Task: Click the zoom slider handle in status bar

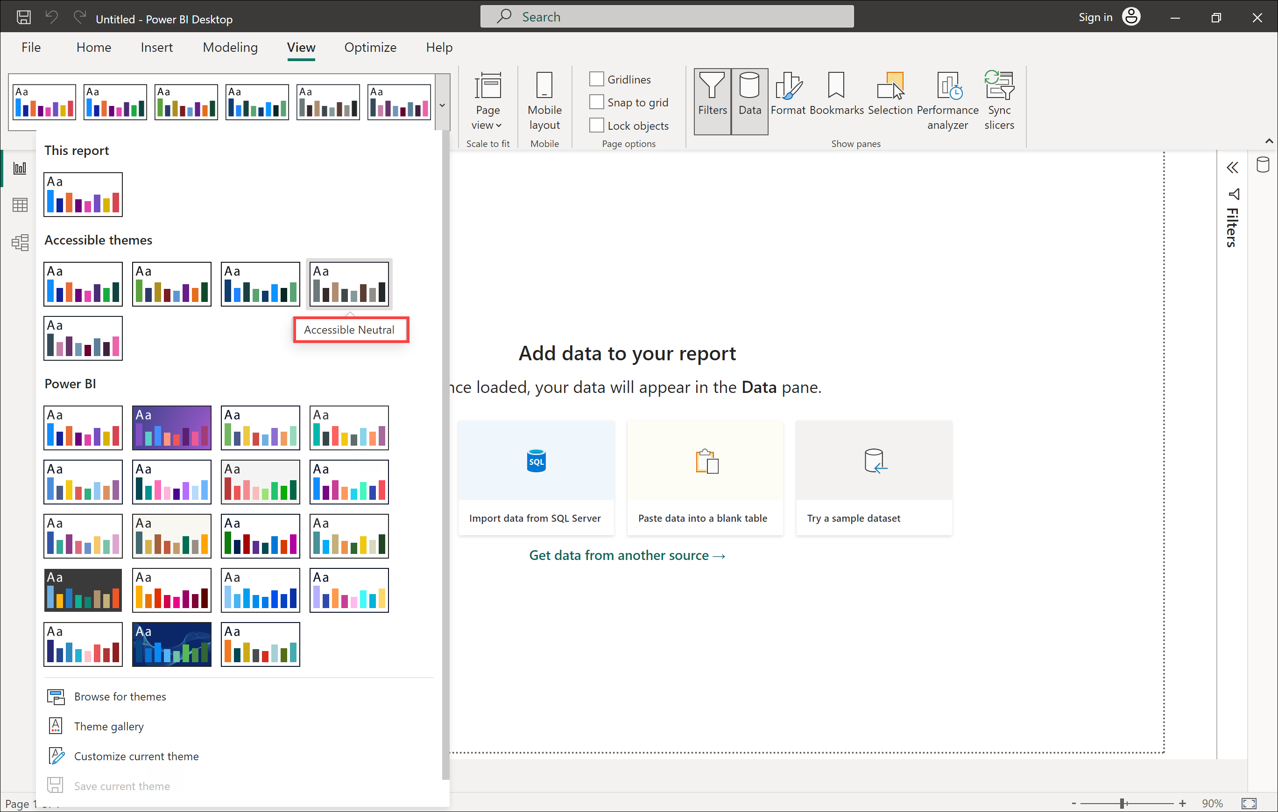Action: coord(1123,803)
